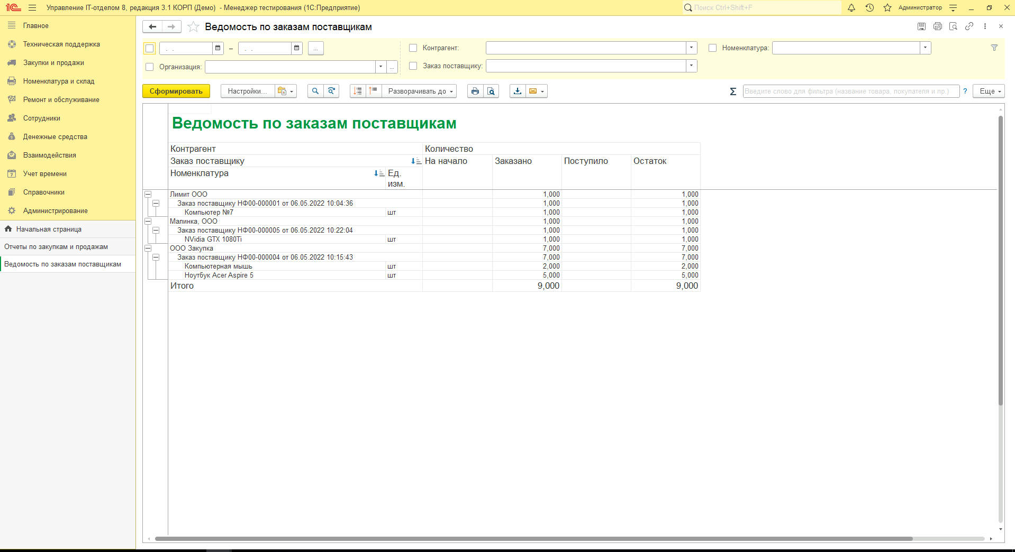
Task: Click the Сформировать button
Action: pyautogui.click(x=176, y=91)
